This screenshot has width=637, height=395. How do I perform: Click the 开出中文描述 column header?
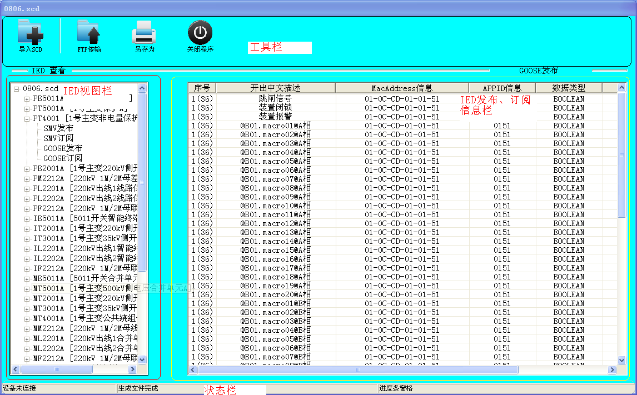tap(276, 88)
